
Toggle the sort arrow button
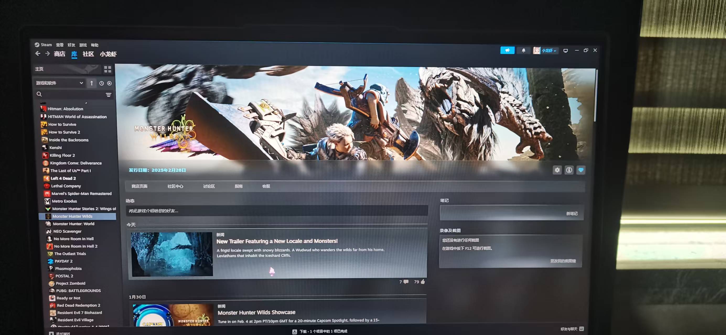[x=92, y=83]
